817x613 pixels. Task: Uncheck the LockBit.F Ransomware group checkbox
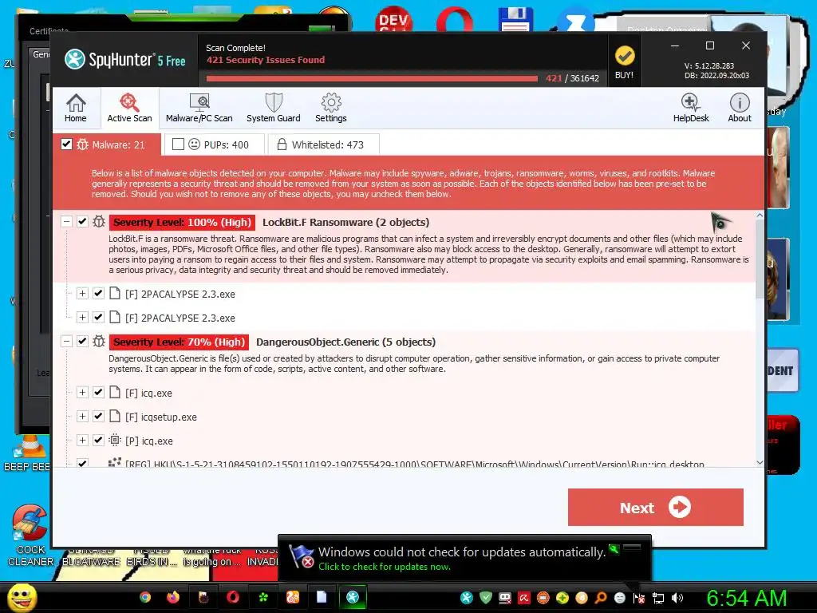click(x=82, y=222)
